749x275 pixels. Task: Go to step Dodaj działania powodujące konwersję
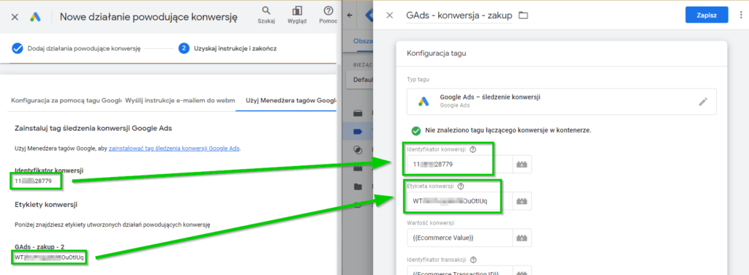tap(76, 48)
